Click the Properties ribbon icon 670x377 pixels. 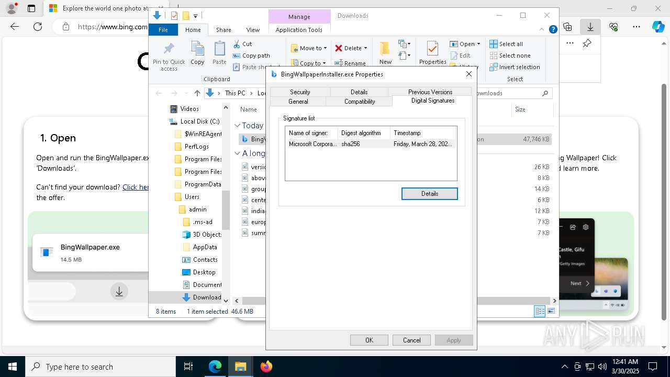coord(432,49)
